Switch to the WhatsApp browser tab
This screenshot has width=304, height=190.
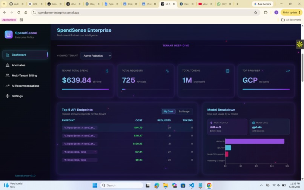click(x=224, y=4)
